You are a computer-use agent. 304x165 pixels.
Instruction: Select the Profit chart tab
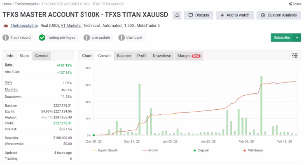click(142, 56)
